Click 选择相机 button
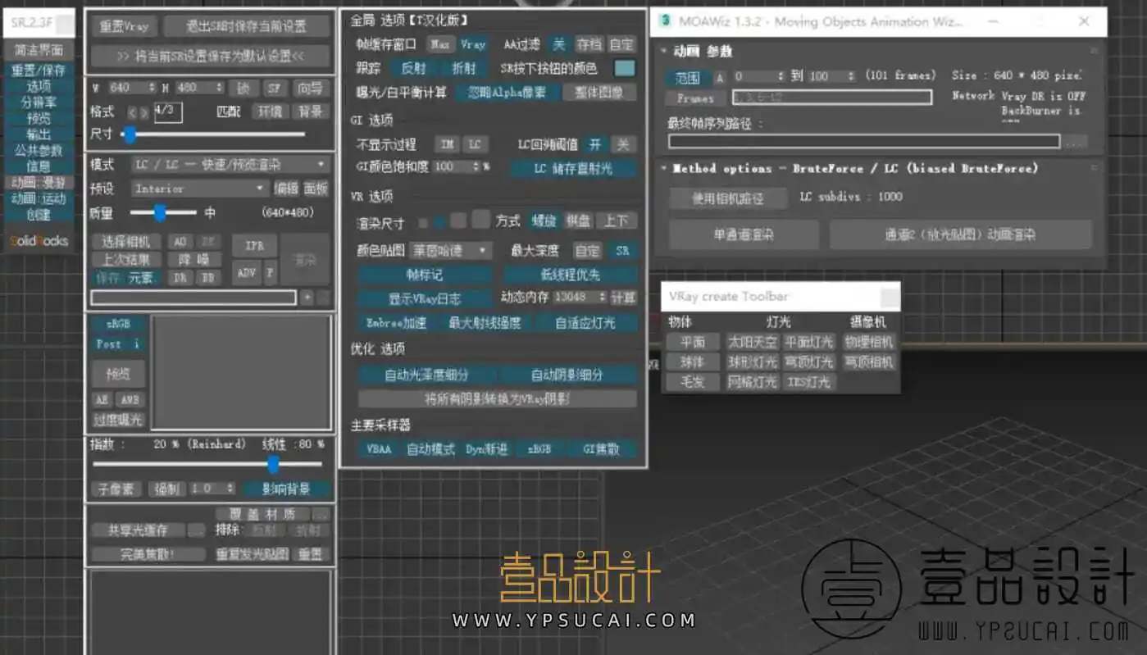The image size is (1147, 655). click(x=126, y=241)
